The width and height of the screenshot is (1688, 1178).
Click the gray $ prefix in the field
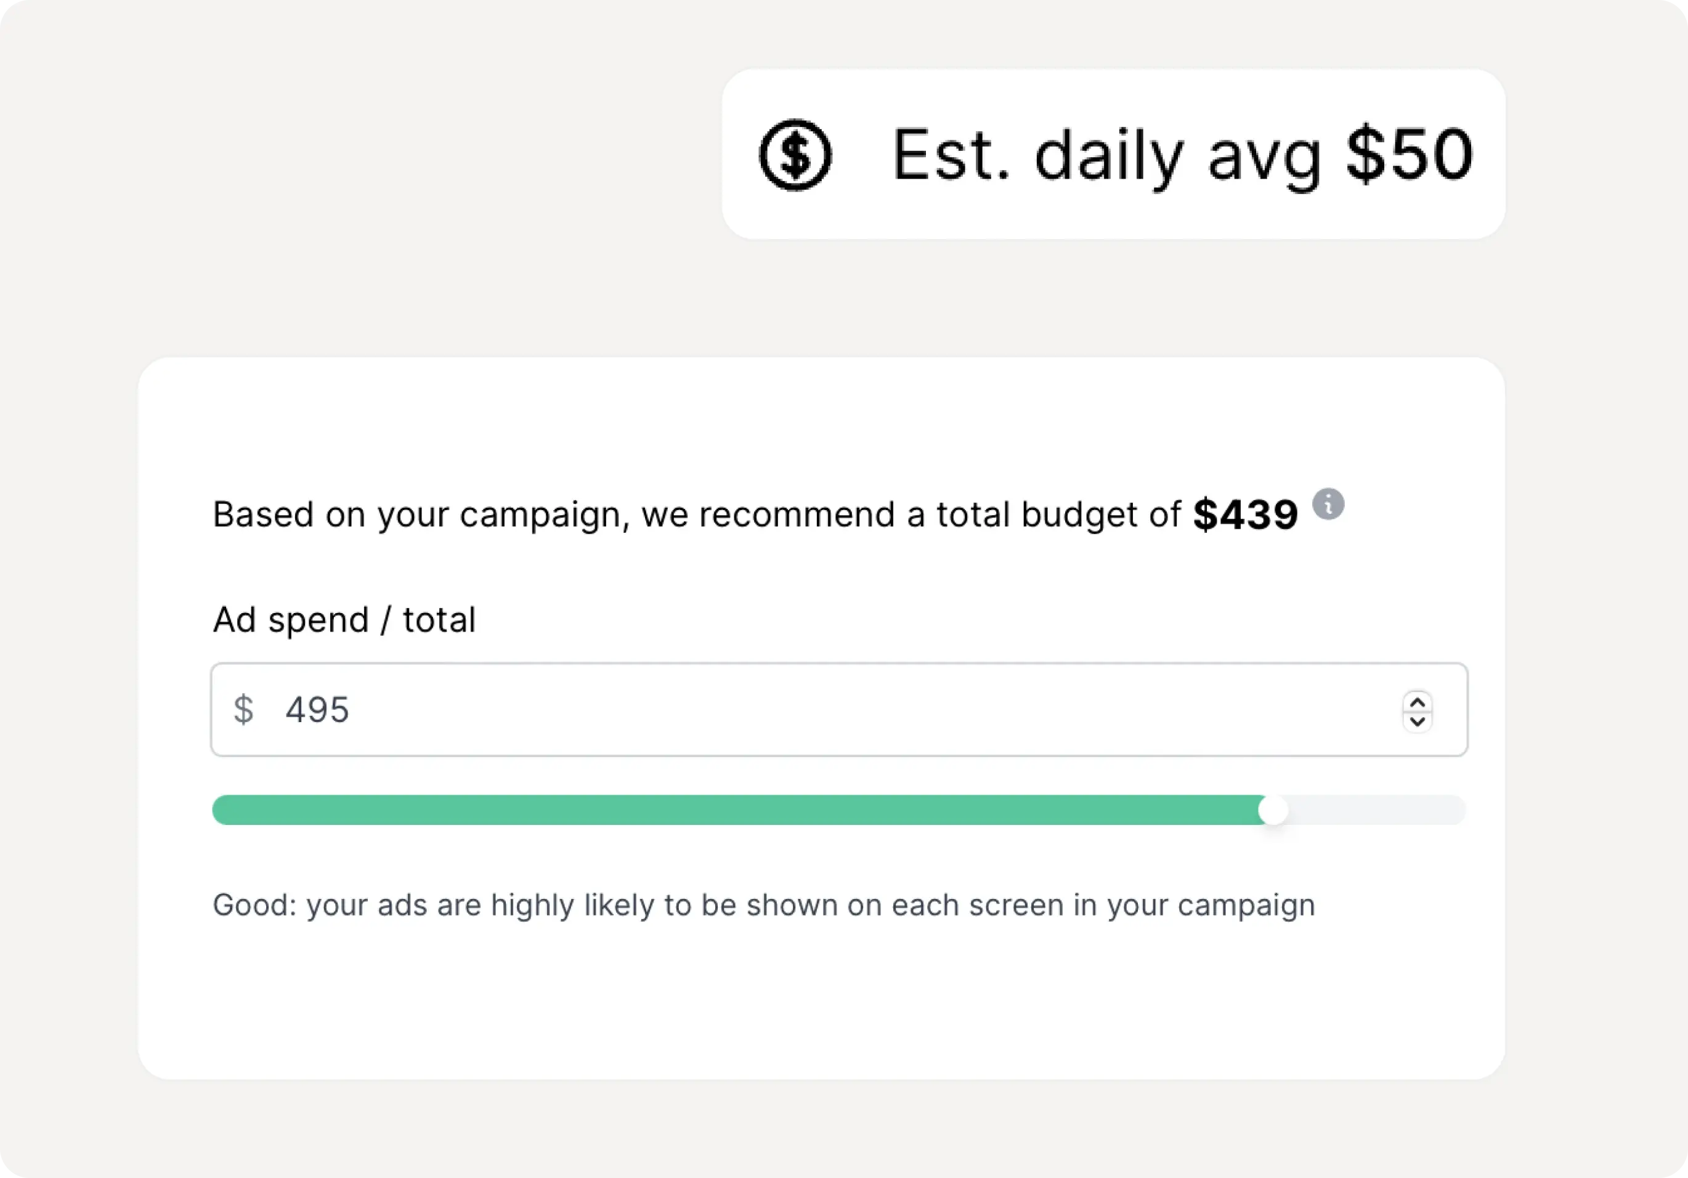(243, 710)
